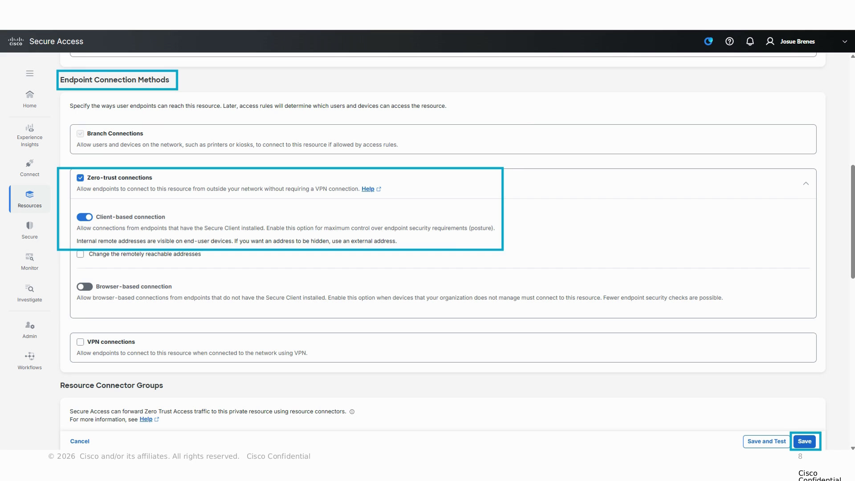Open the Zero-trust connections Help link
This screenshot has height=481, width=855.
tap(368, 189)
